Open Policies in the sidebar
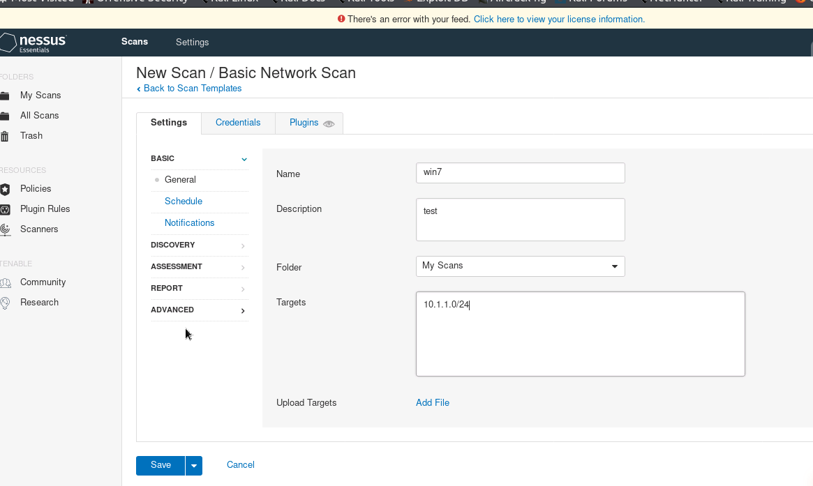 (x=36, y=189)
